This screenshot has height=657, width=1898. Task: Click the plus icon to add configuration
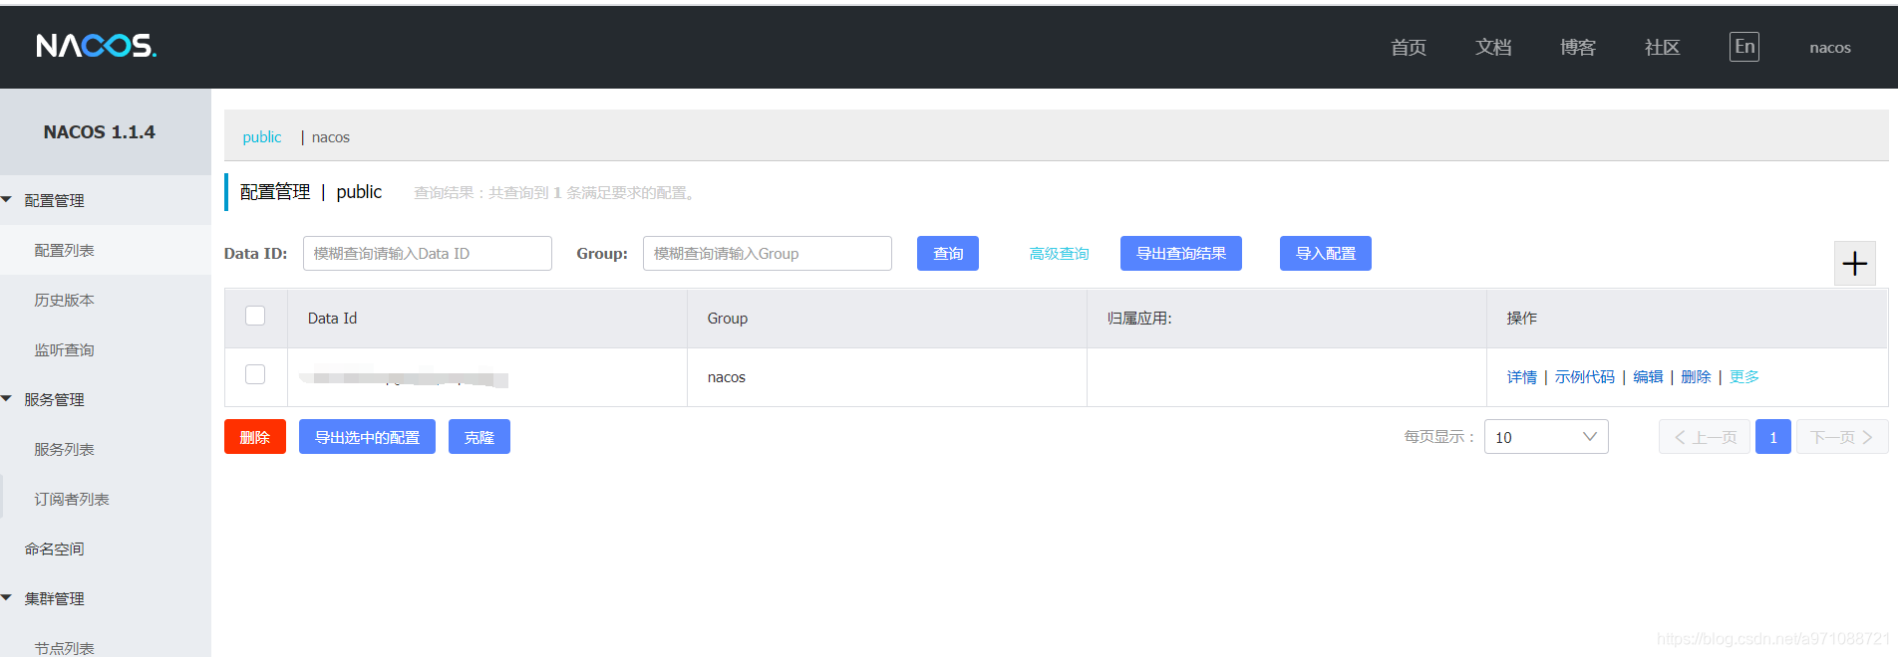(x=1854, y=264)
